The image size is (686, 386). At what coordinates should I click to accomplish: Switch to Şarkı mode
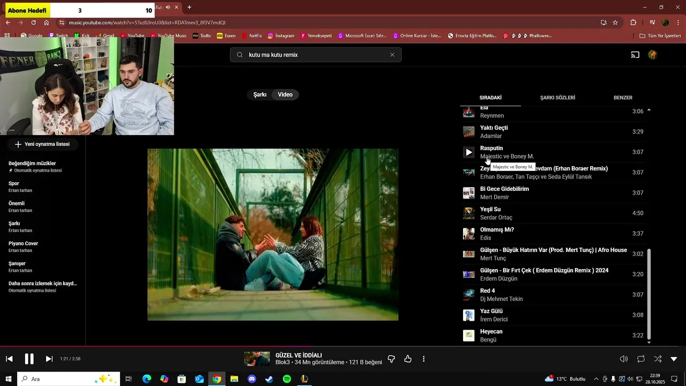coord(260,94)
